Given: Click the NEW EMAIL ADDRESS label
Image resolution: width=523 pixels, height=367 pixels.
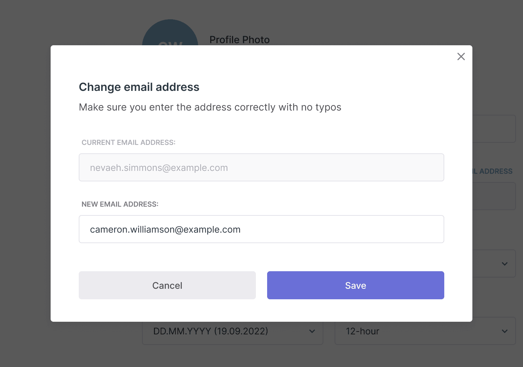Looking at the screenshot, I should [120, 204].
